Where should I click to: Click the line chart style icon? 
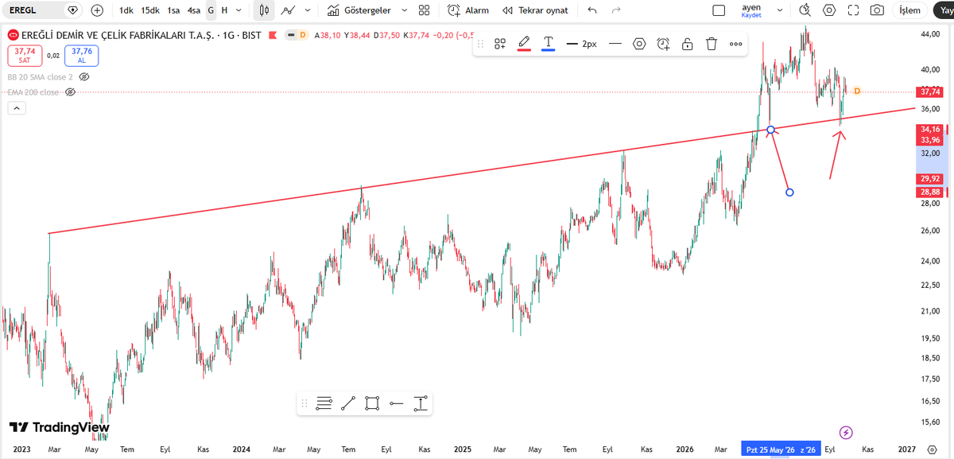pyautogui.click(x=289, y=10)
